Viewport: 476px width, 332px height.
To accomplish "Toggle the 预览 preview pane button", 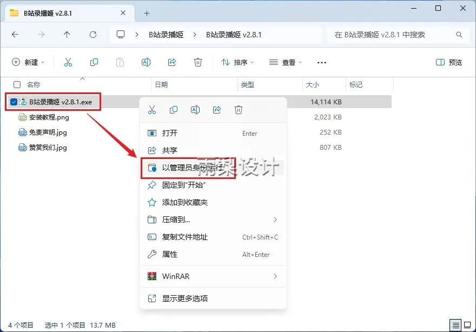I will point(448,62).
